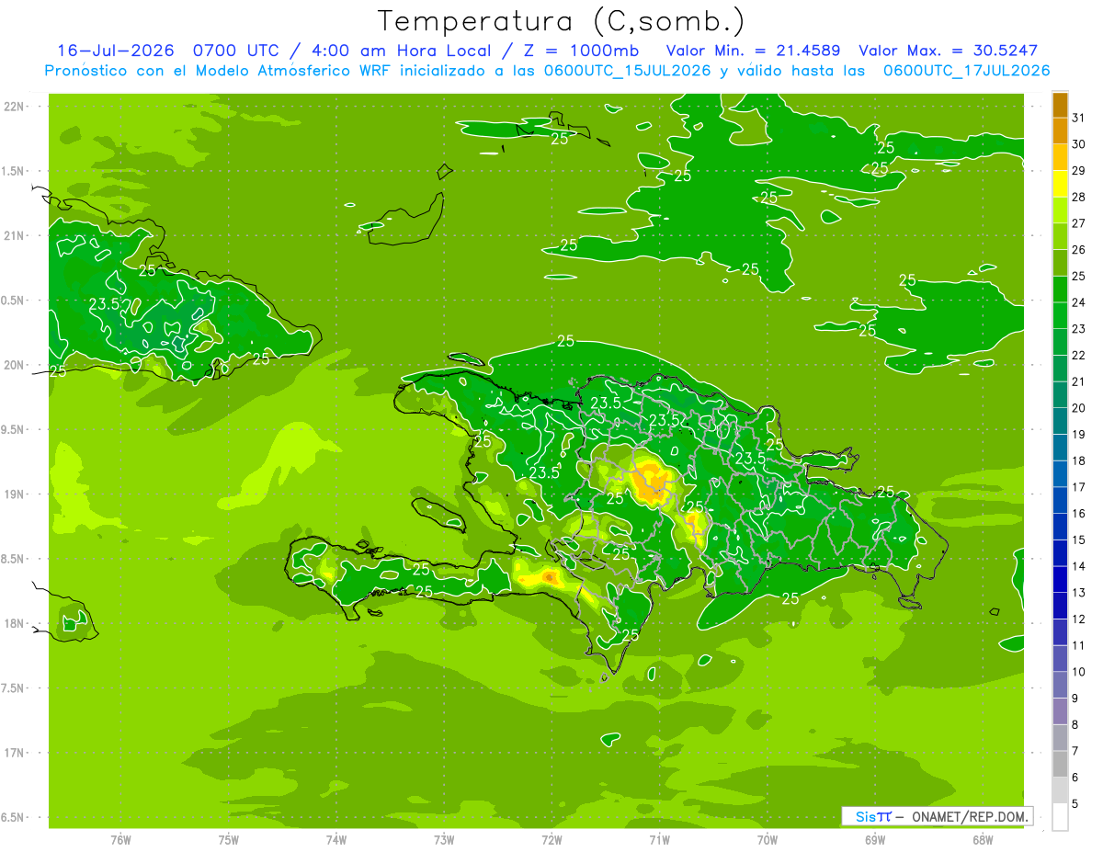Click the legend value '11'
This screenshot has height=852, width=1103.
(x=1078, y=646)
